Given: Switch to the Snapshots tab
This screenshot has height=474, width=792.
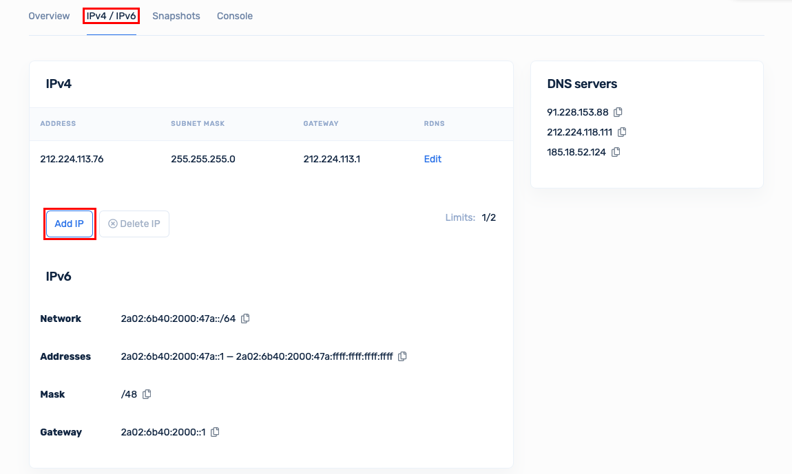Looking at the screenshot, I should [x=176, y=16].
